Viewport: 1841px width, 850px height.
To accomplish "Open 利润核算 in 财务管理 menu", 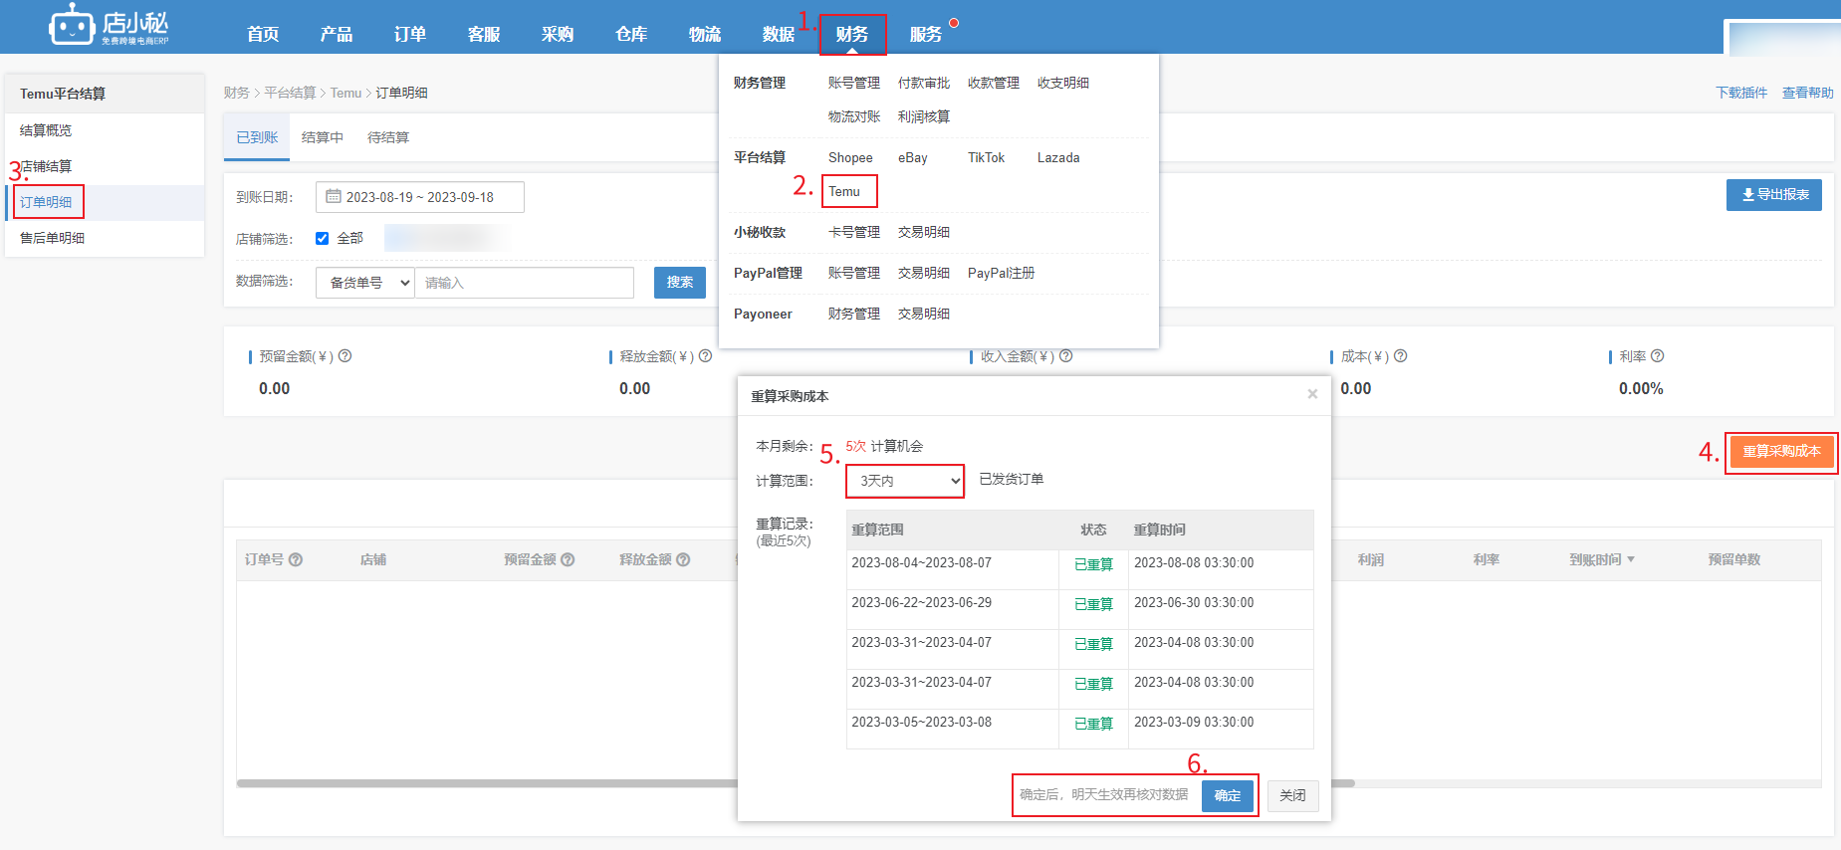I will coord(924,116).
